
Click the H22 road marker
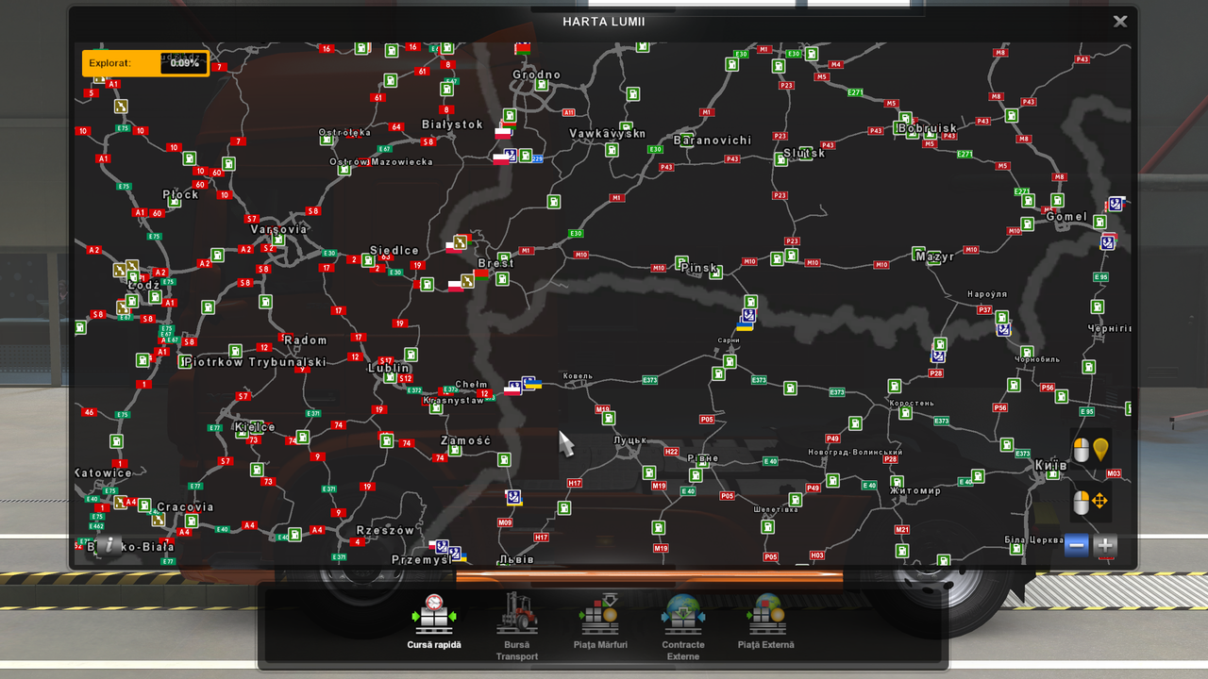pyautogui.click(x=671, y=452)
